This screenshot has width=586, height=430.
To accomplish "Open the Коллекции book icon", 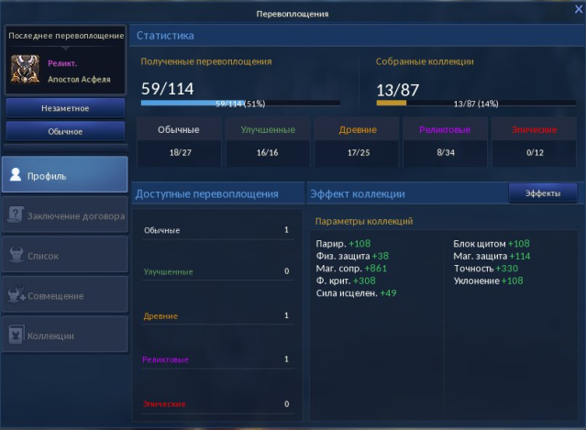I will 16,336.
